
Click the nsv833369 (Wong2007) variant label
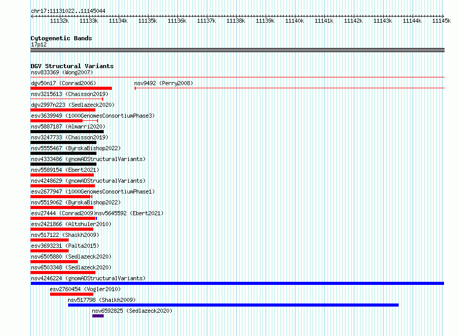[62, 72]
